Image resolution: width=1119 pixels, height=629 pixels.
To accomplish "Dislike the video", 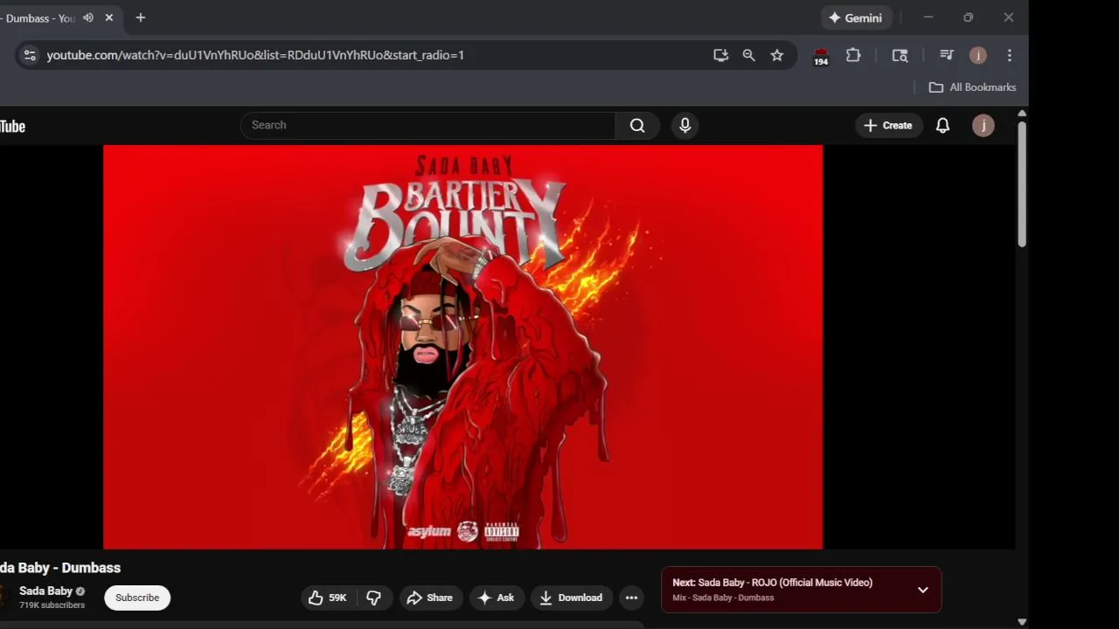I will click(373, 598).
